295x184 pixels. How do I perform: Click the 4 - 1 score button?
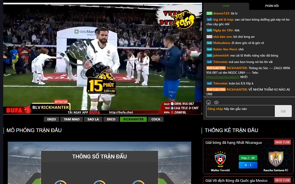point(248,165)
